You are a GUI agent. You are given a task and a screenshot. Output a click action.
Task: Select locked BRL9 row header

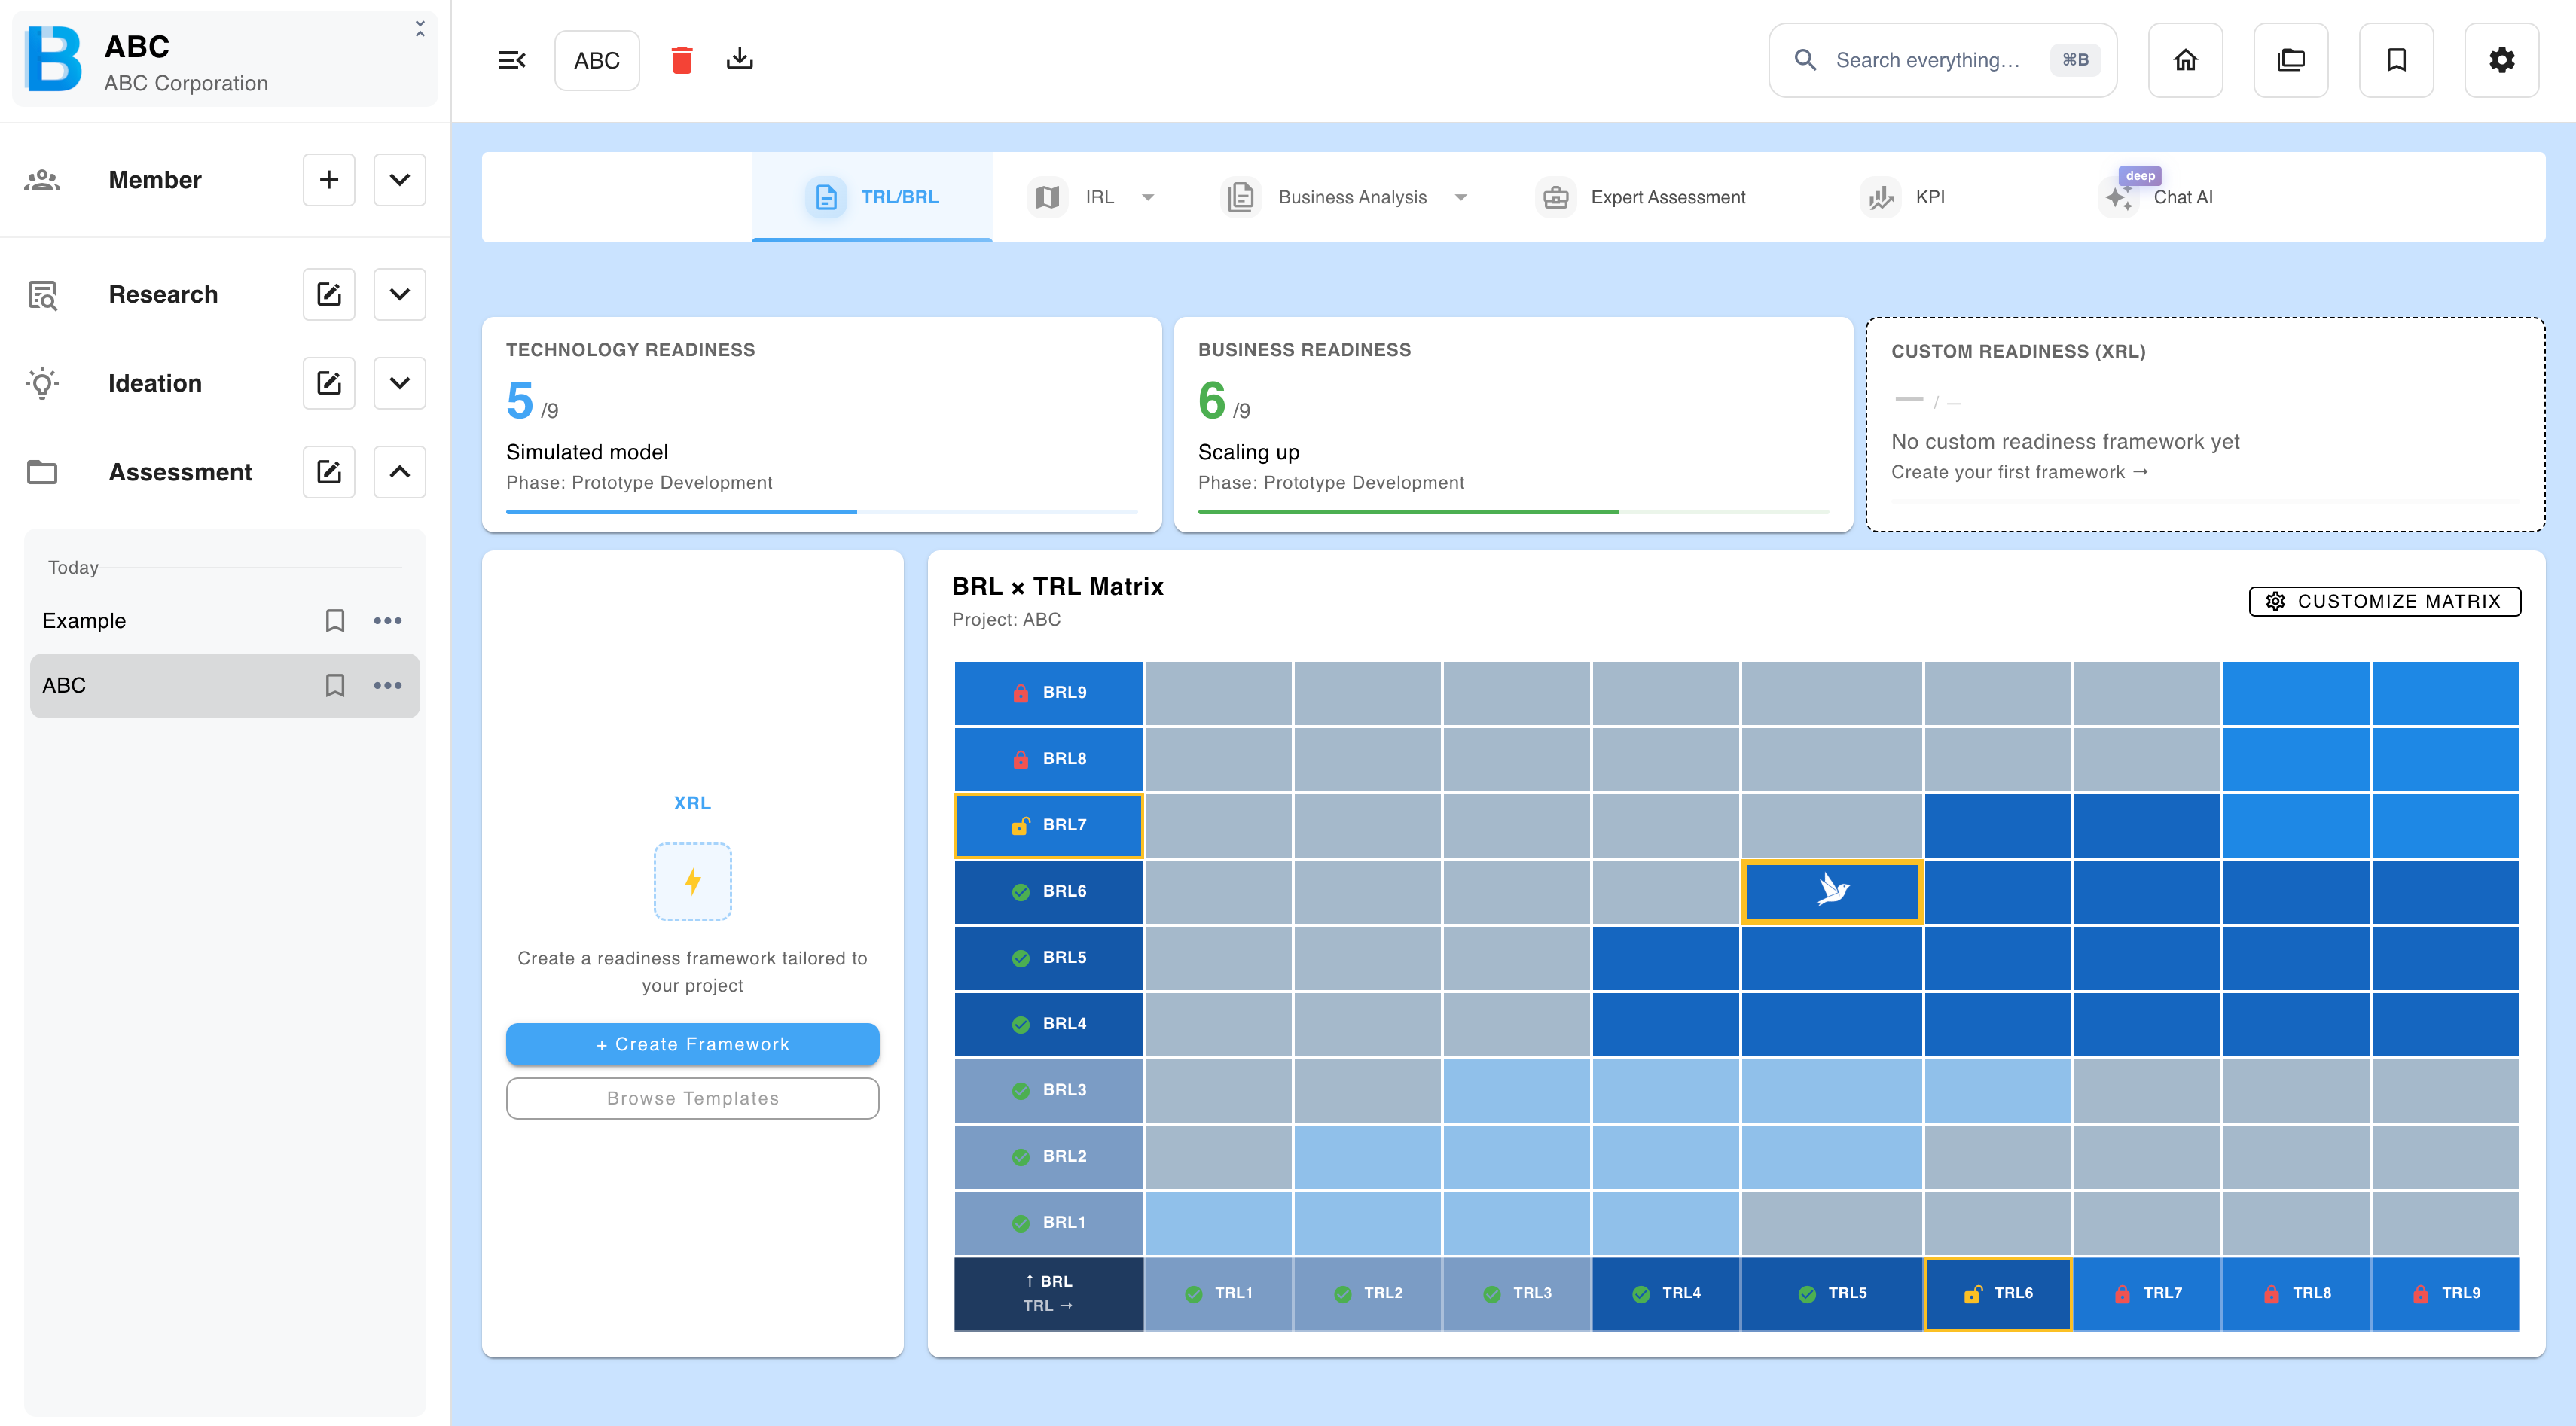(x=1048, y=693)
